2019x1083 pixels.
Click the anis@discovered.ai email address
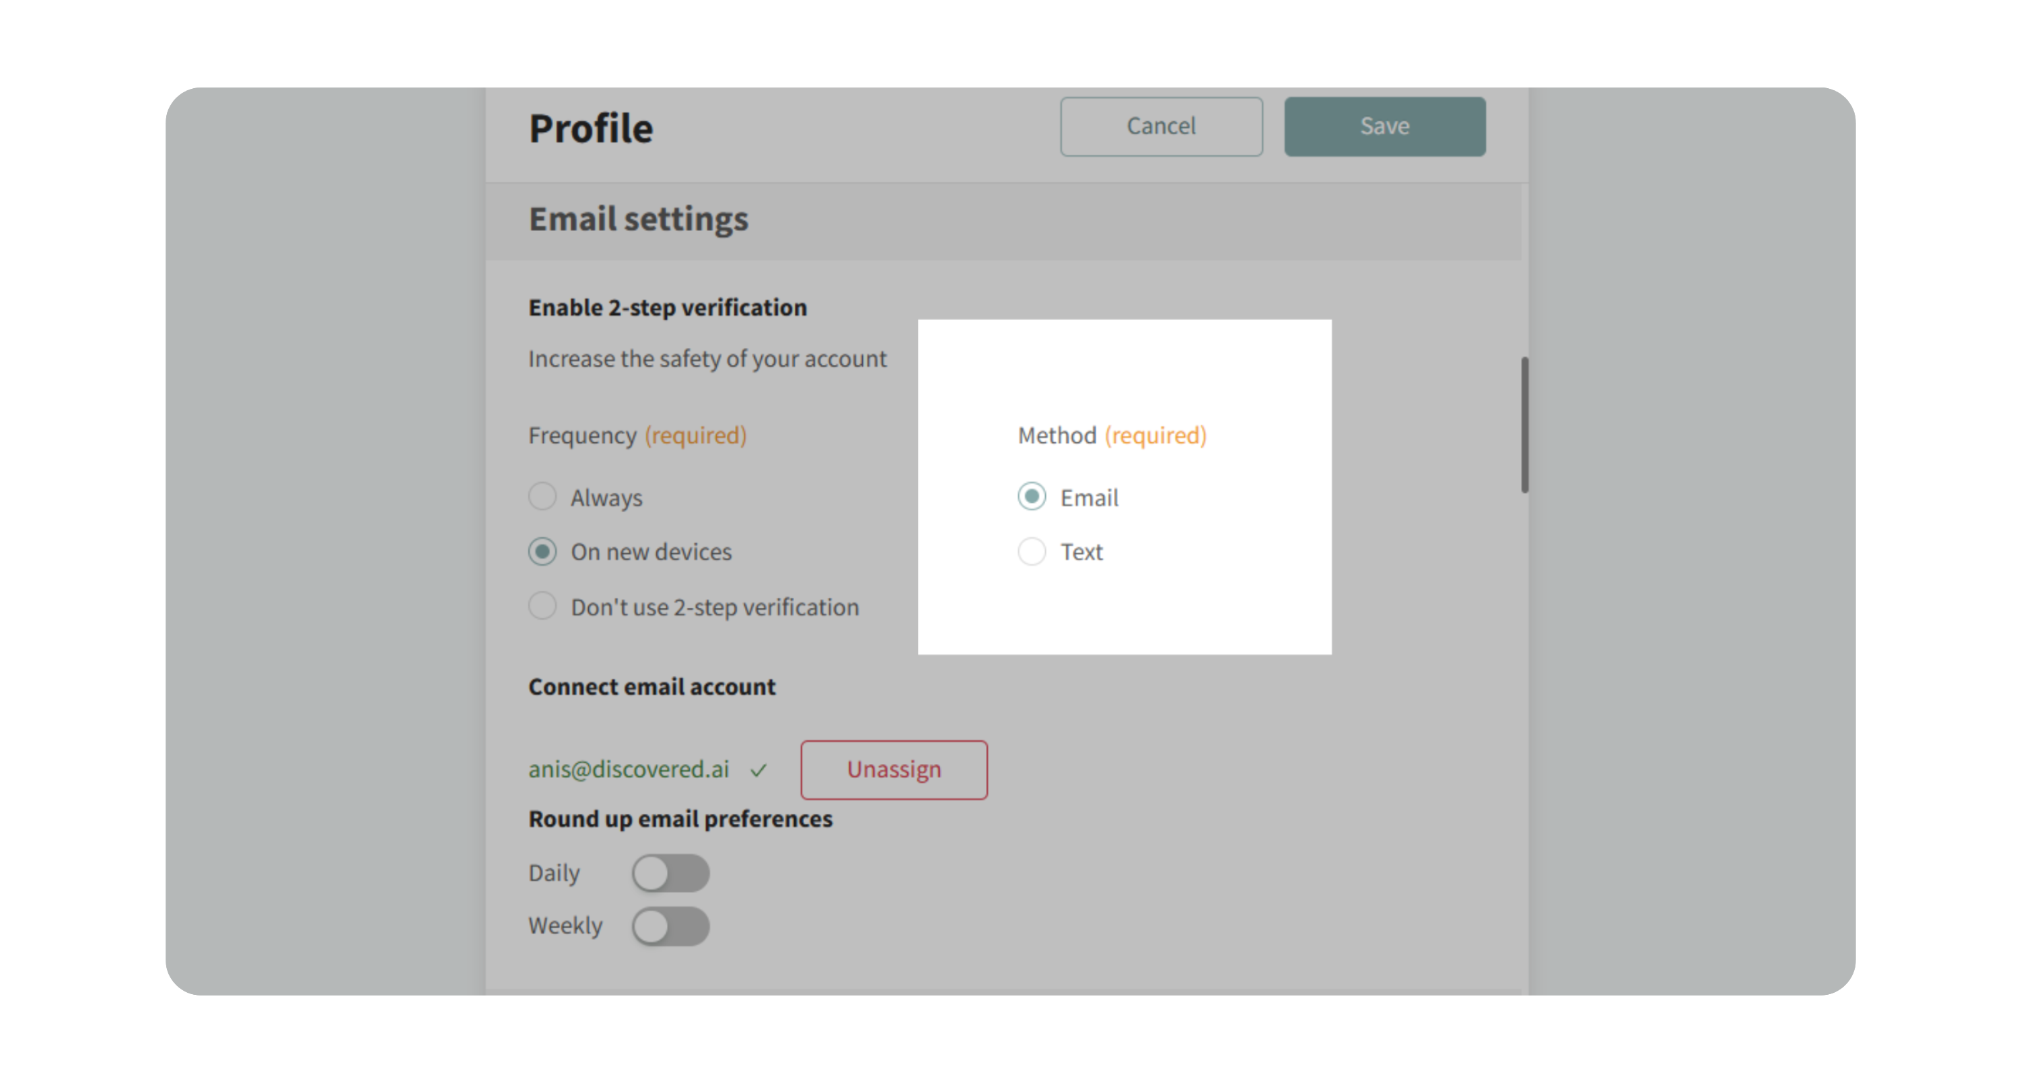click(x=629, y=769)
